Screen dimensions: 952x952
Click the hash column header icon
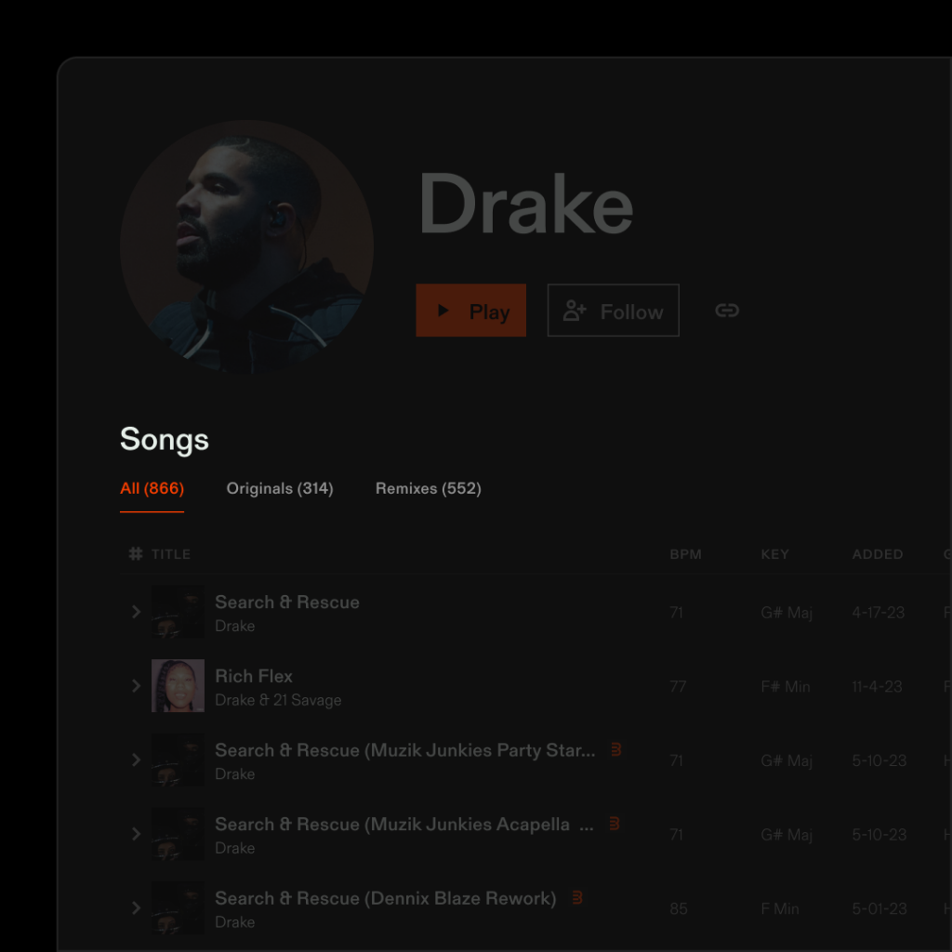136,554
